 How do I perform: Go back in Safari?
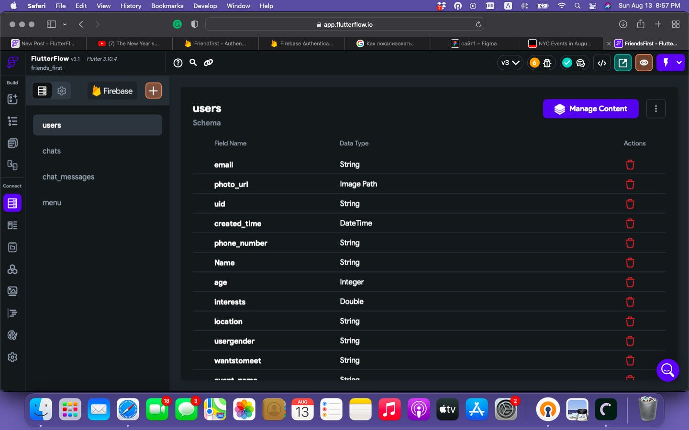(x=81, y=24)
